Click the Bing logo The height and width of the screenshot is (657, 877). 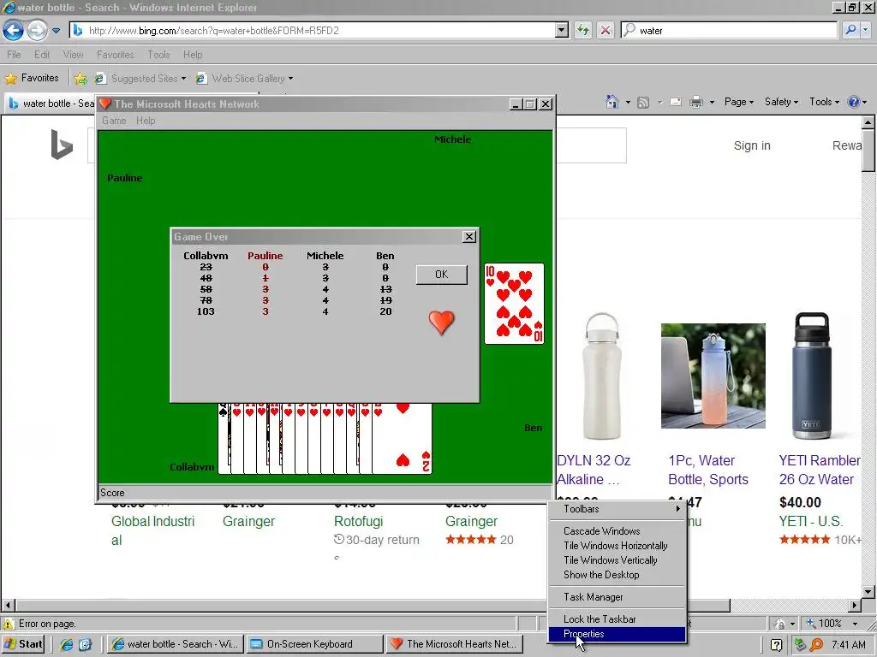point(62,145)
